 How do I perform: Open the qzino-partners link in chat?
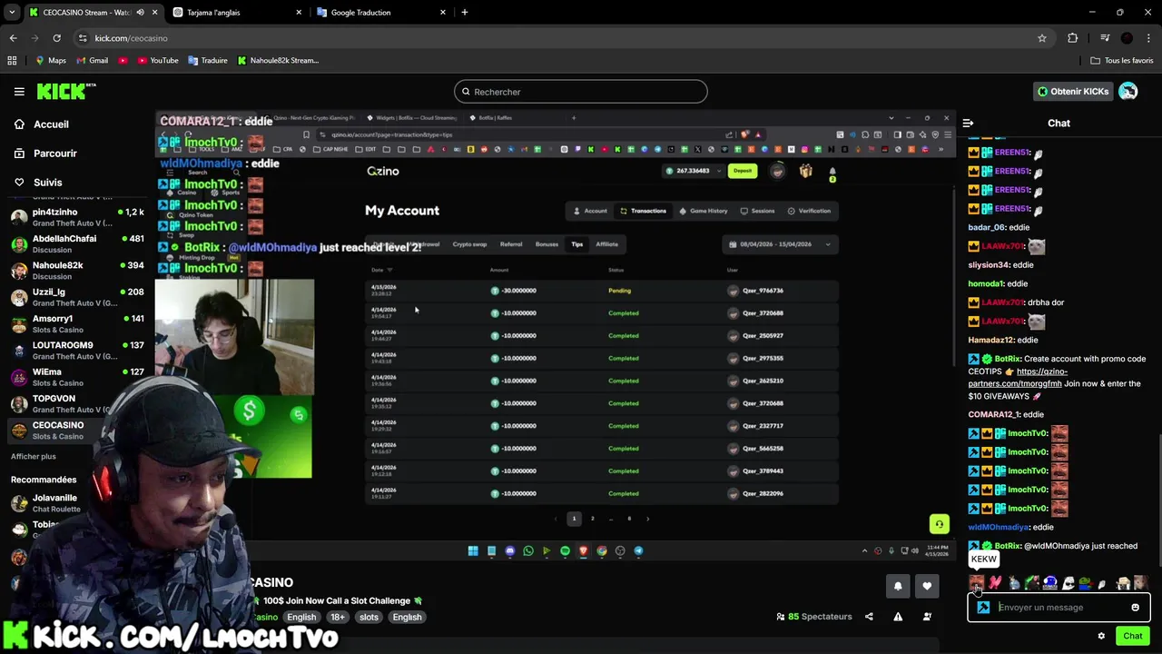1018,378
